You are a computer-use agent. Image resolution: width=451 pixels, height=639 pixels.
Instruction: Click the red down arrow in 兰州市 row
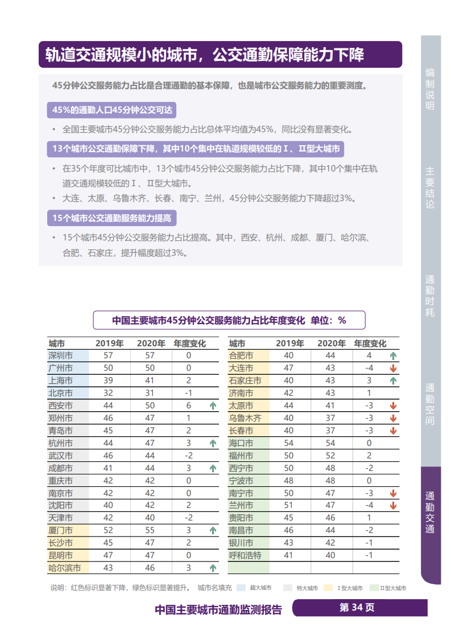(393, 506)
